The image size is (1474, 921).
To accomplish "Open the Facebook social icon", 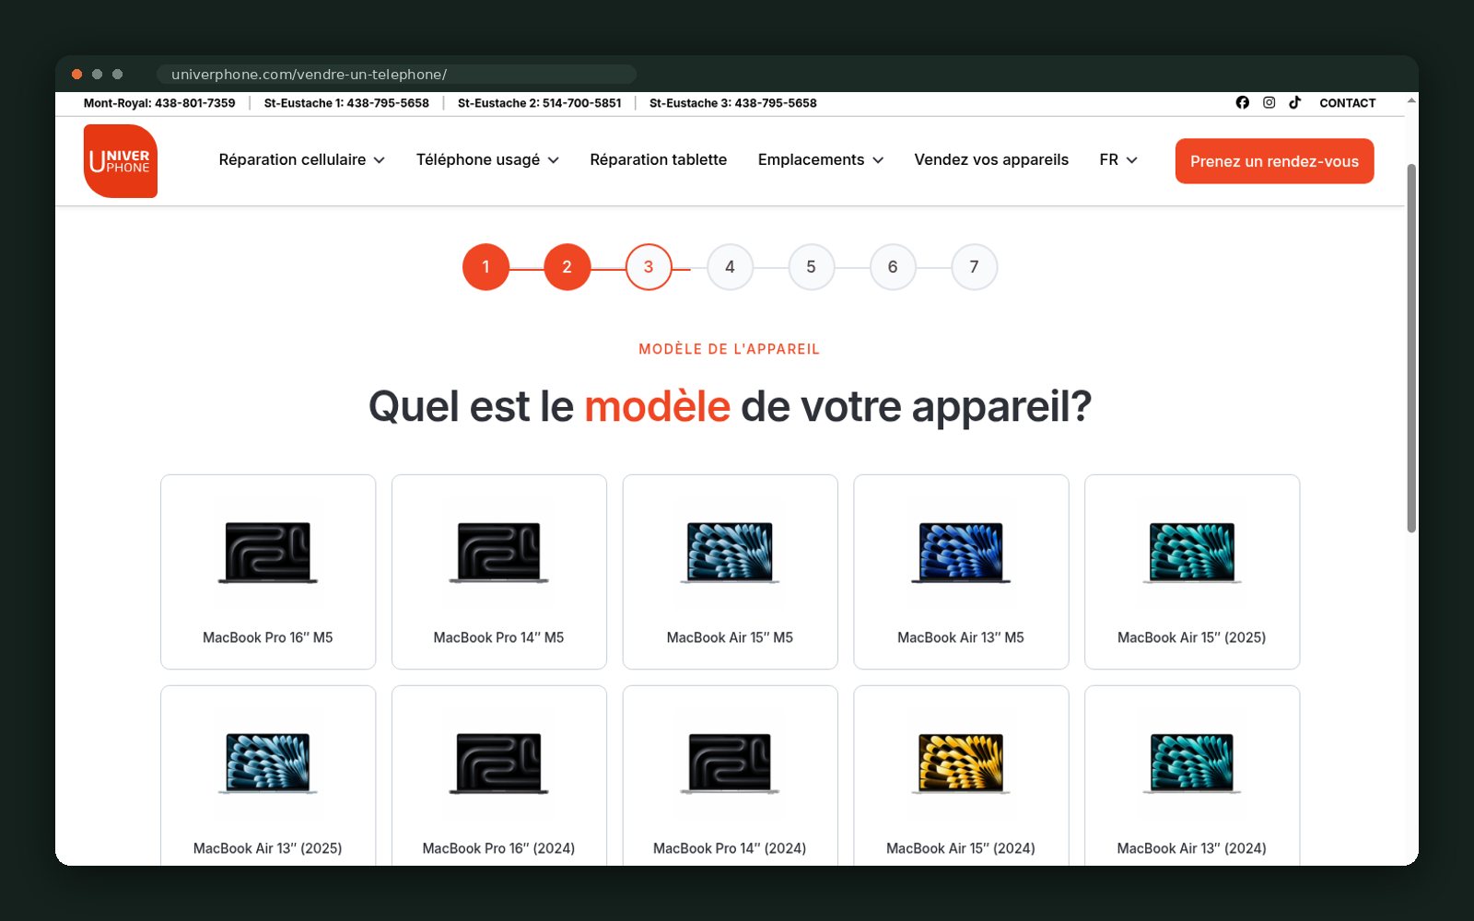I will point(1243,102).
